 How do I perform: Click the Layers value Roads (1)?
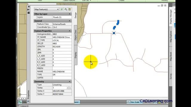click(x=62, y=17)
